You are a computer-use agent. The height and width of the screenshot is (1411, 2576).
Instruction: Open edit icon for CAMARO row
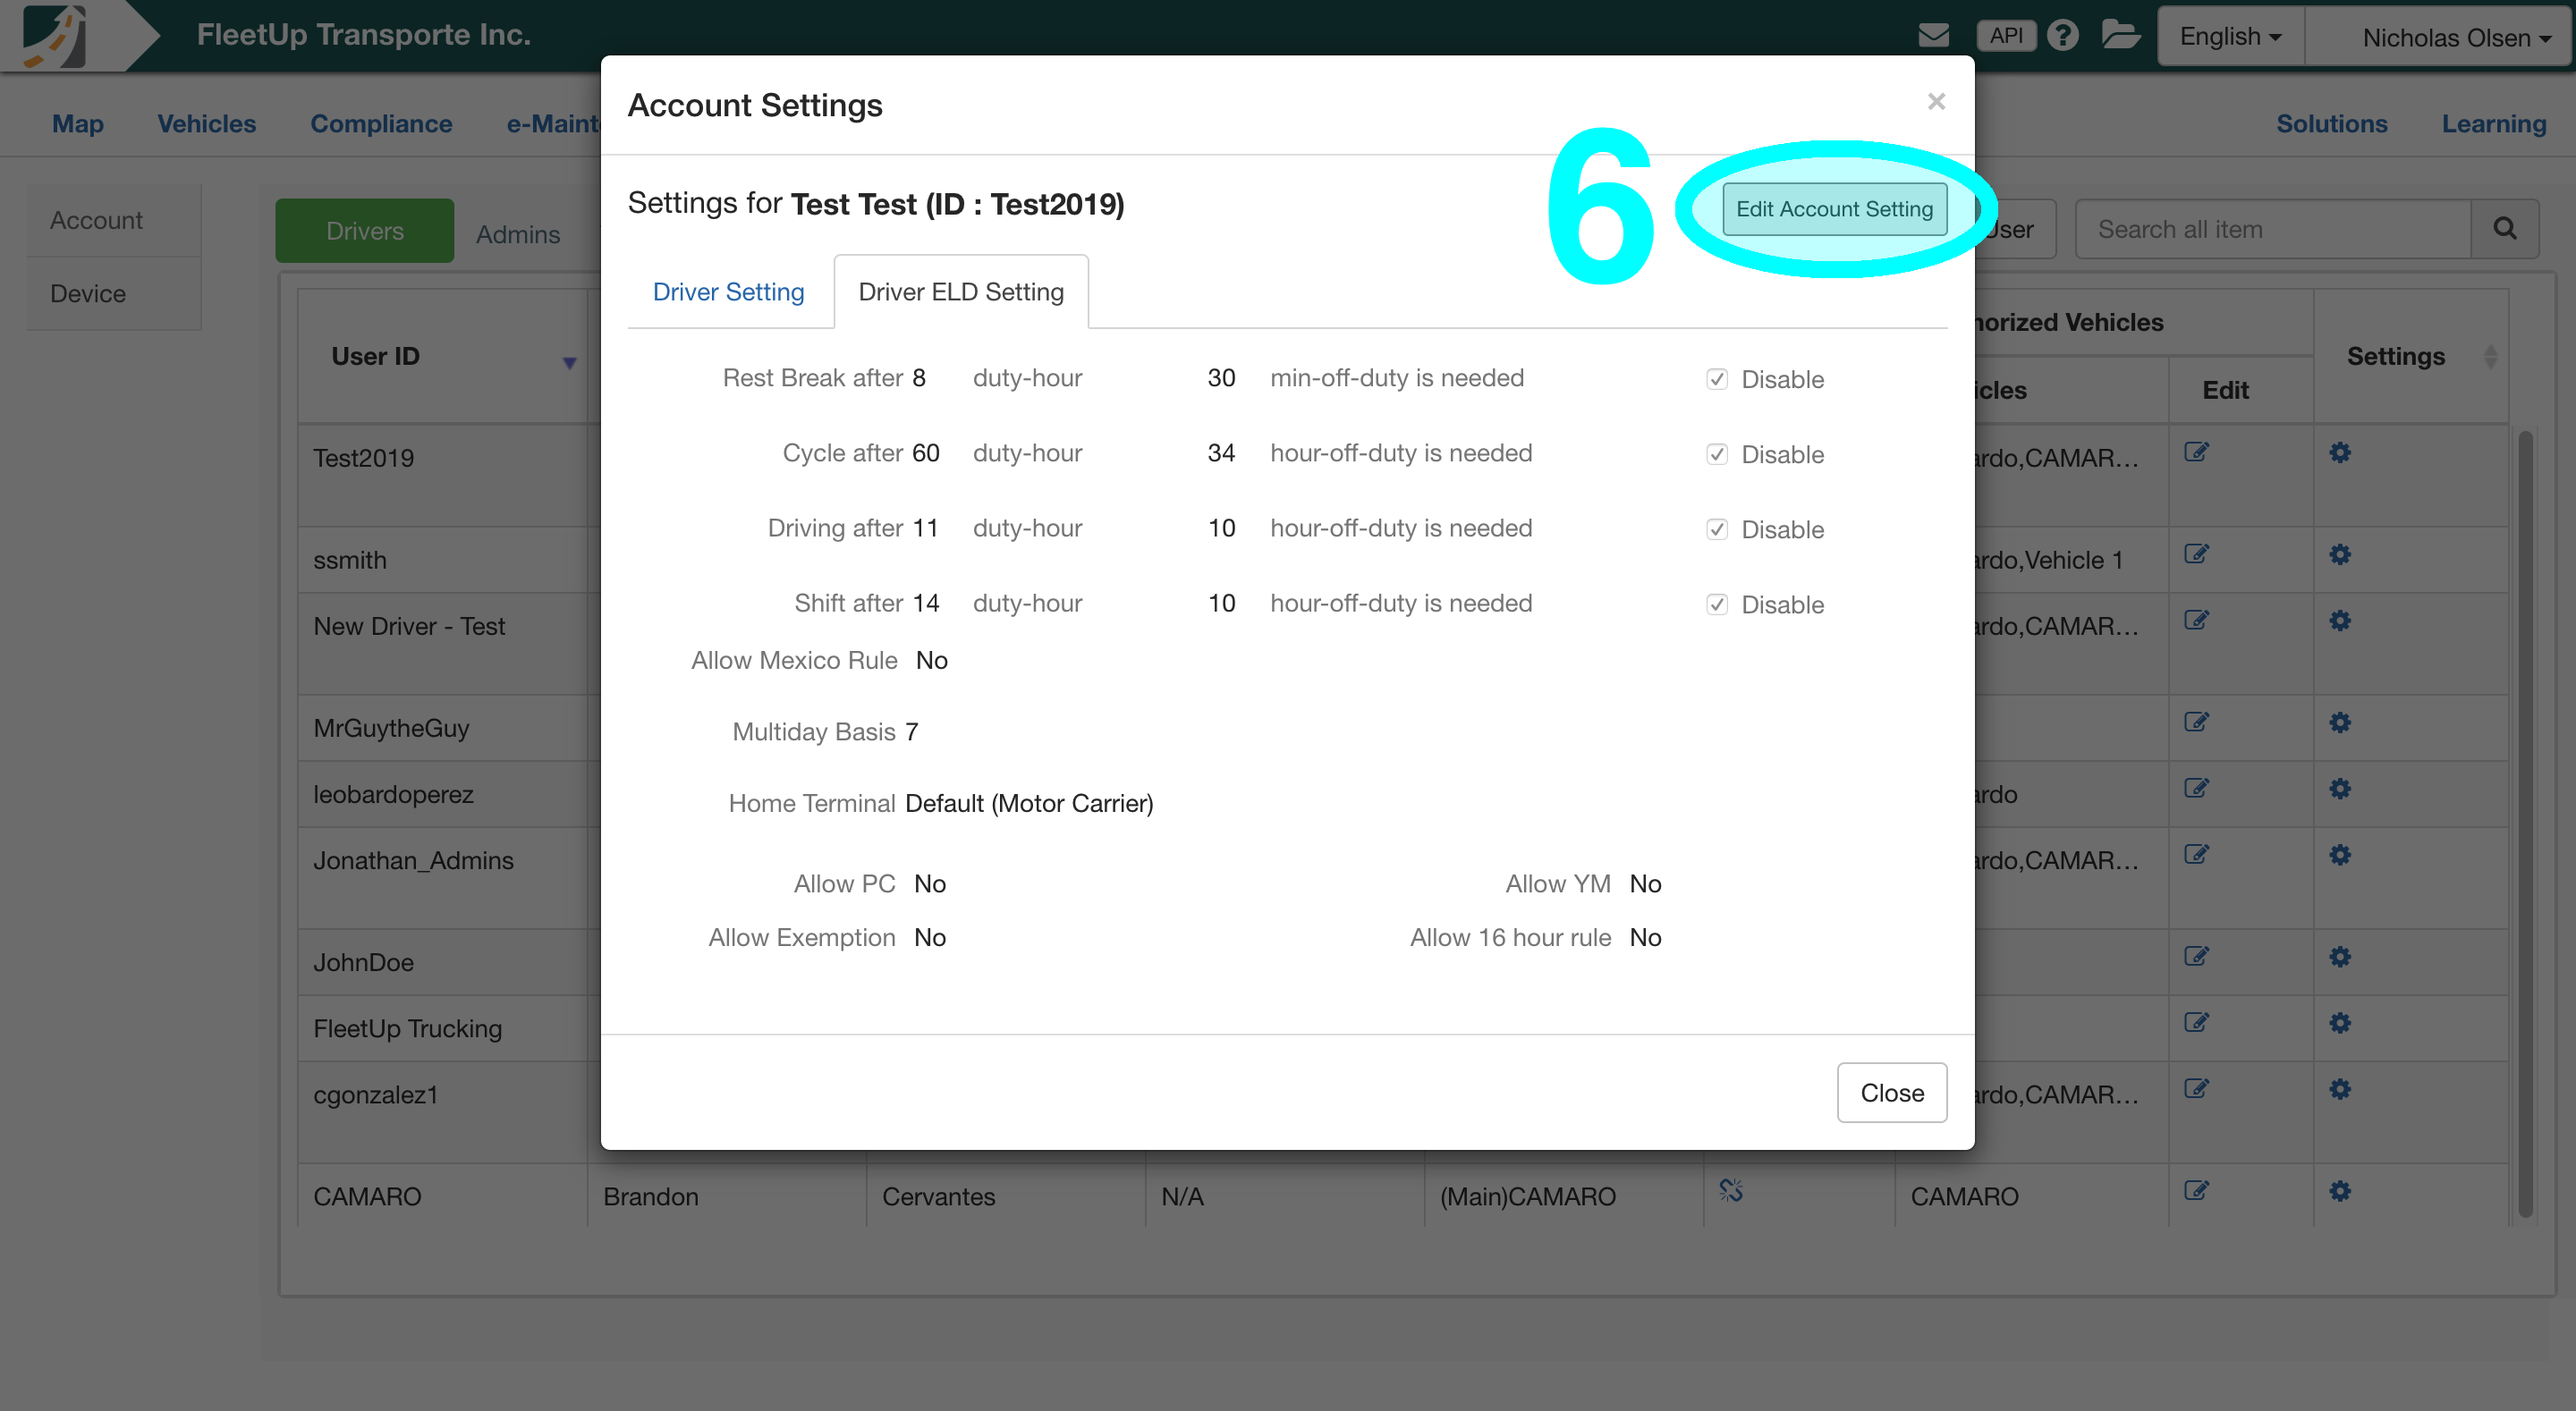click(x=2196, y=1190)
